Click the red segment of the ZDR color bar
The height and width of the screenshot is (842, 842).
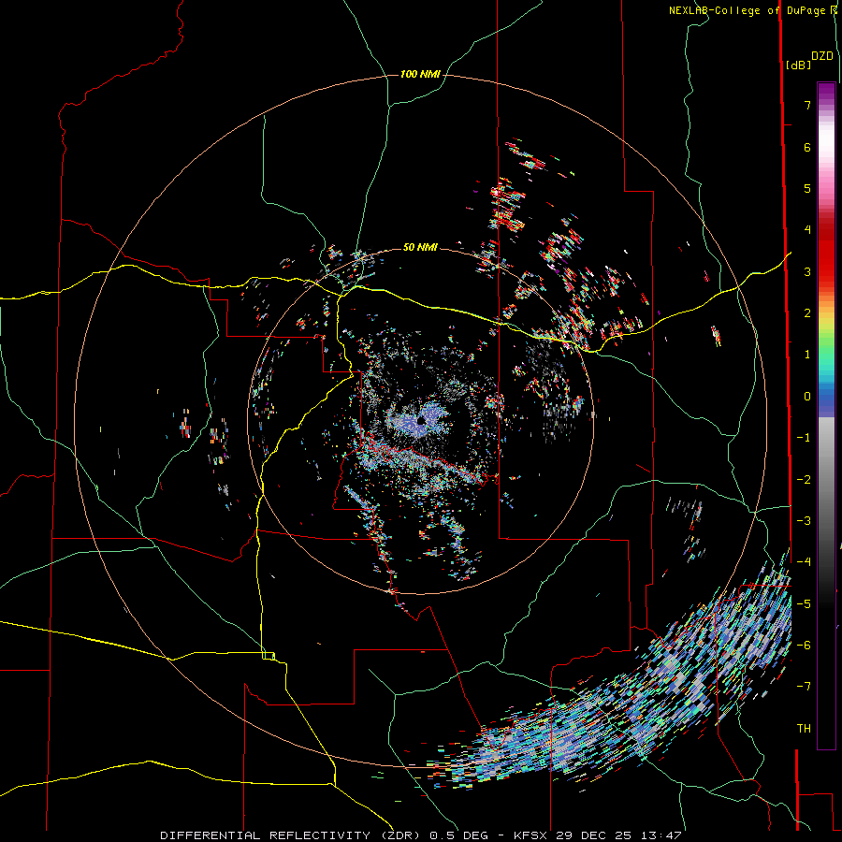click(826, 253)
